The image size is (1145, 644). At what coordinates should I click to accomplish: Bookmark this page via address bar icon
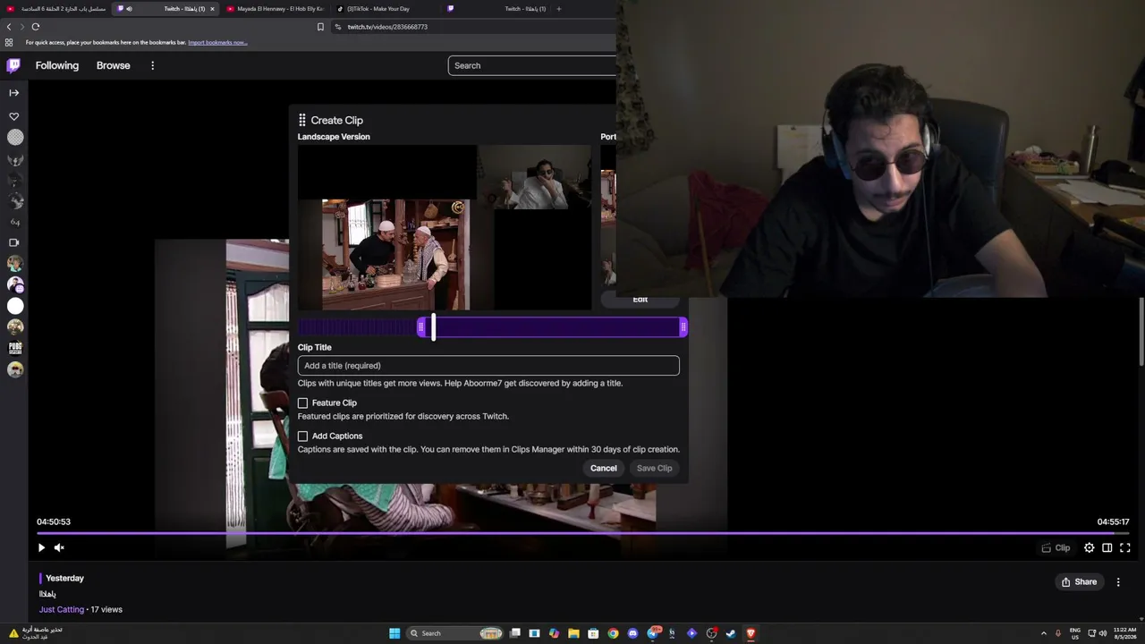[x=320, y=27]
